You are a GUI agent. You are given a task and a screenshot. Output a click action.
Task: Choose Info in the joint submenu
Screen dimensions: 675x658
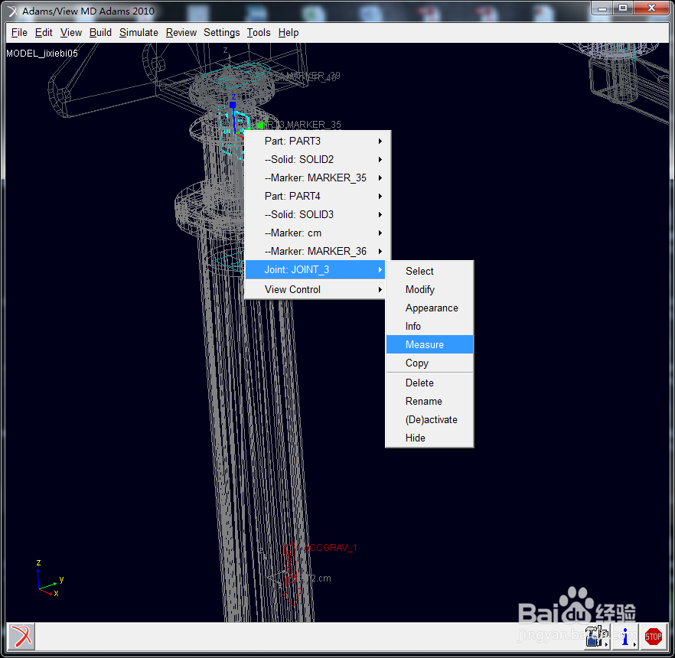click(x=429, y=326)
